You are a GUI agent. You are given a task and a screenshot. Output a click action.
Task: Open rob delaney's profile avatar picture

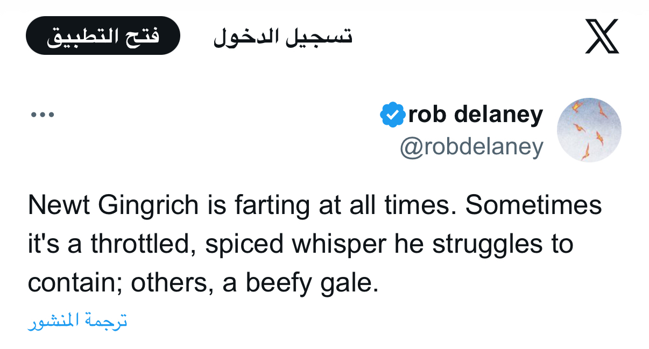pyautogui.click(x=589, y=130)
